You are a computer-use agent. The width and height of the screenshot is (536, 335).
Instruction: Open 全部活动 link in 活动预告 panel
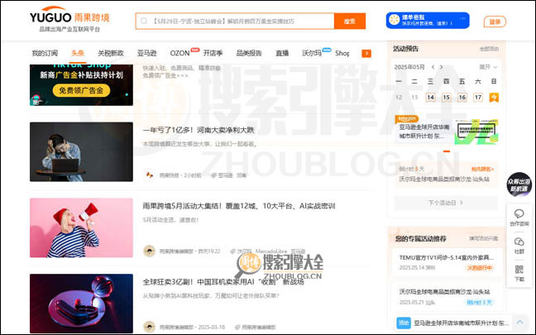(x=489, y=49)
